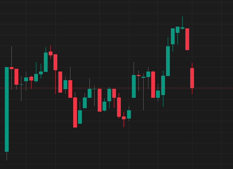Click the third candle, a red body
Screen dimensions: 233x169
[x=16, y=76]
